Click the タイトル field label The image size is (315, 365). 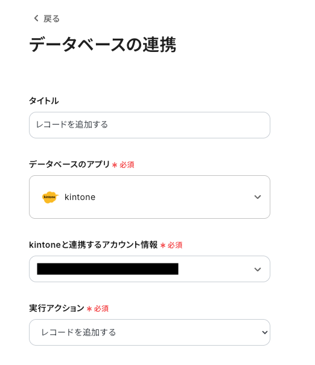point(43,101)
